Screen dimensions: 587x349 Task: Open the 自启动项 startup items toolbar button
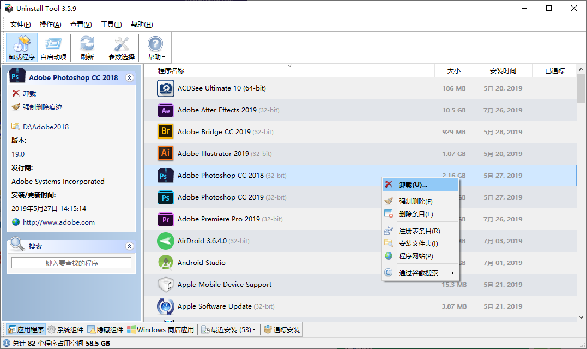tap(53, 47)
